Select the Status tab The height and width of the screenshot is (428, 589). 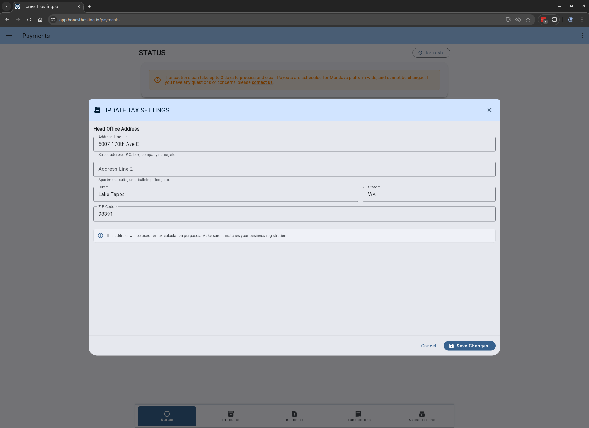pyautogui.click(x=167, y=416)
